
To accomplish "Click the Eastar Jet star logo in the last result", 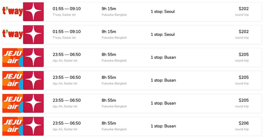I will click(x=33, y=126).
